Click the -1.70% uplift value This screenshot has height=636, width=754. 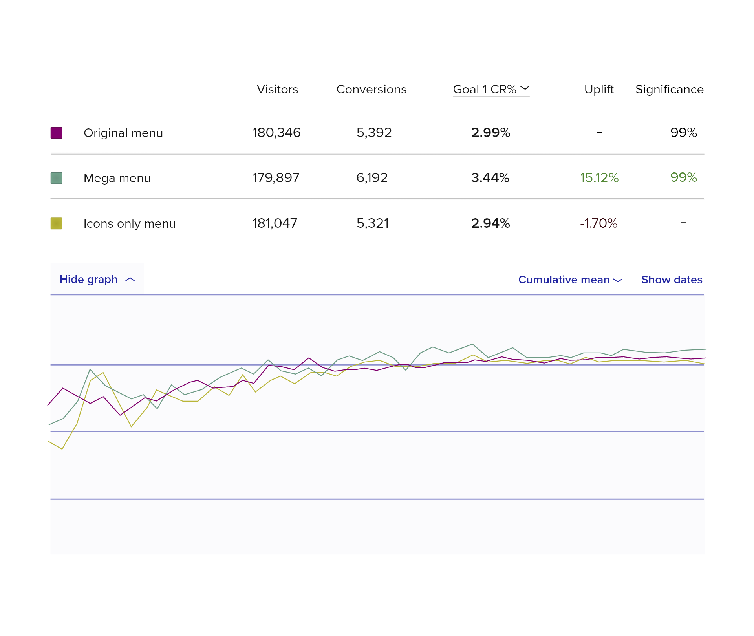click(x=599, y=223)
